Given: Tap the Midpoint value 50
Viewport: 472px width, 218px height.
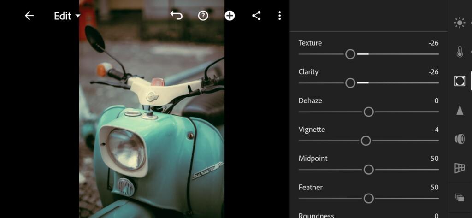Looking at the screenshot, I should click(434, 159).
